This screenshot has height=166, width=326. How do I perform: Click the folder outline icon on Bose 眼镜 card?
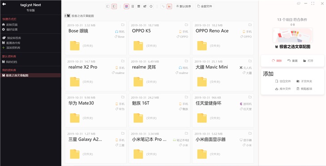pos(123,25)
